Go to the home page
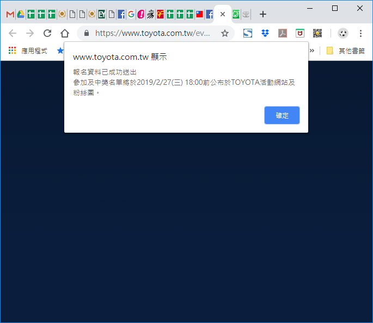 pyautogui.click(x=65, y=33)
